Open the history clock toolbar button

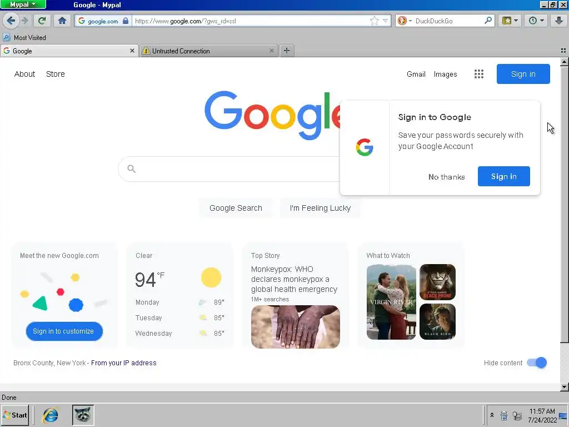(532, 21)
